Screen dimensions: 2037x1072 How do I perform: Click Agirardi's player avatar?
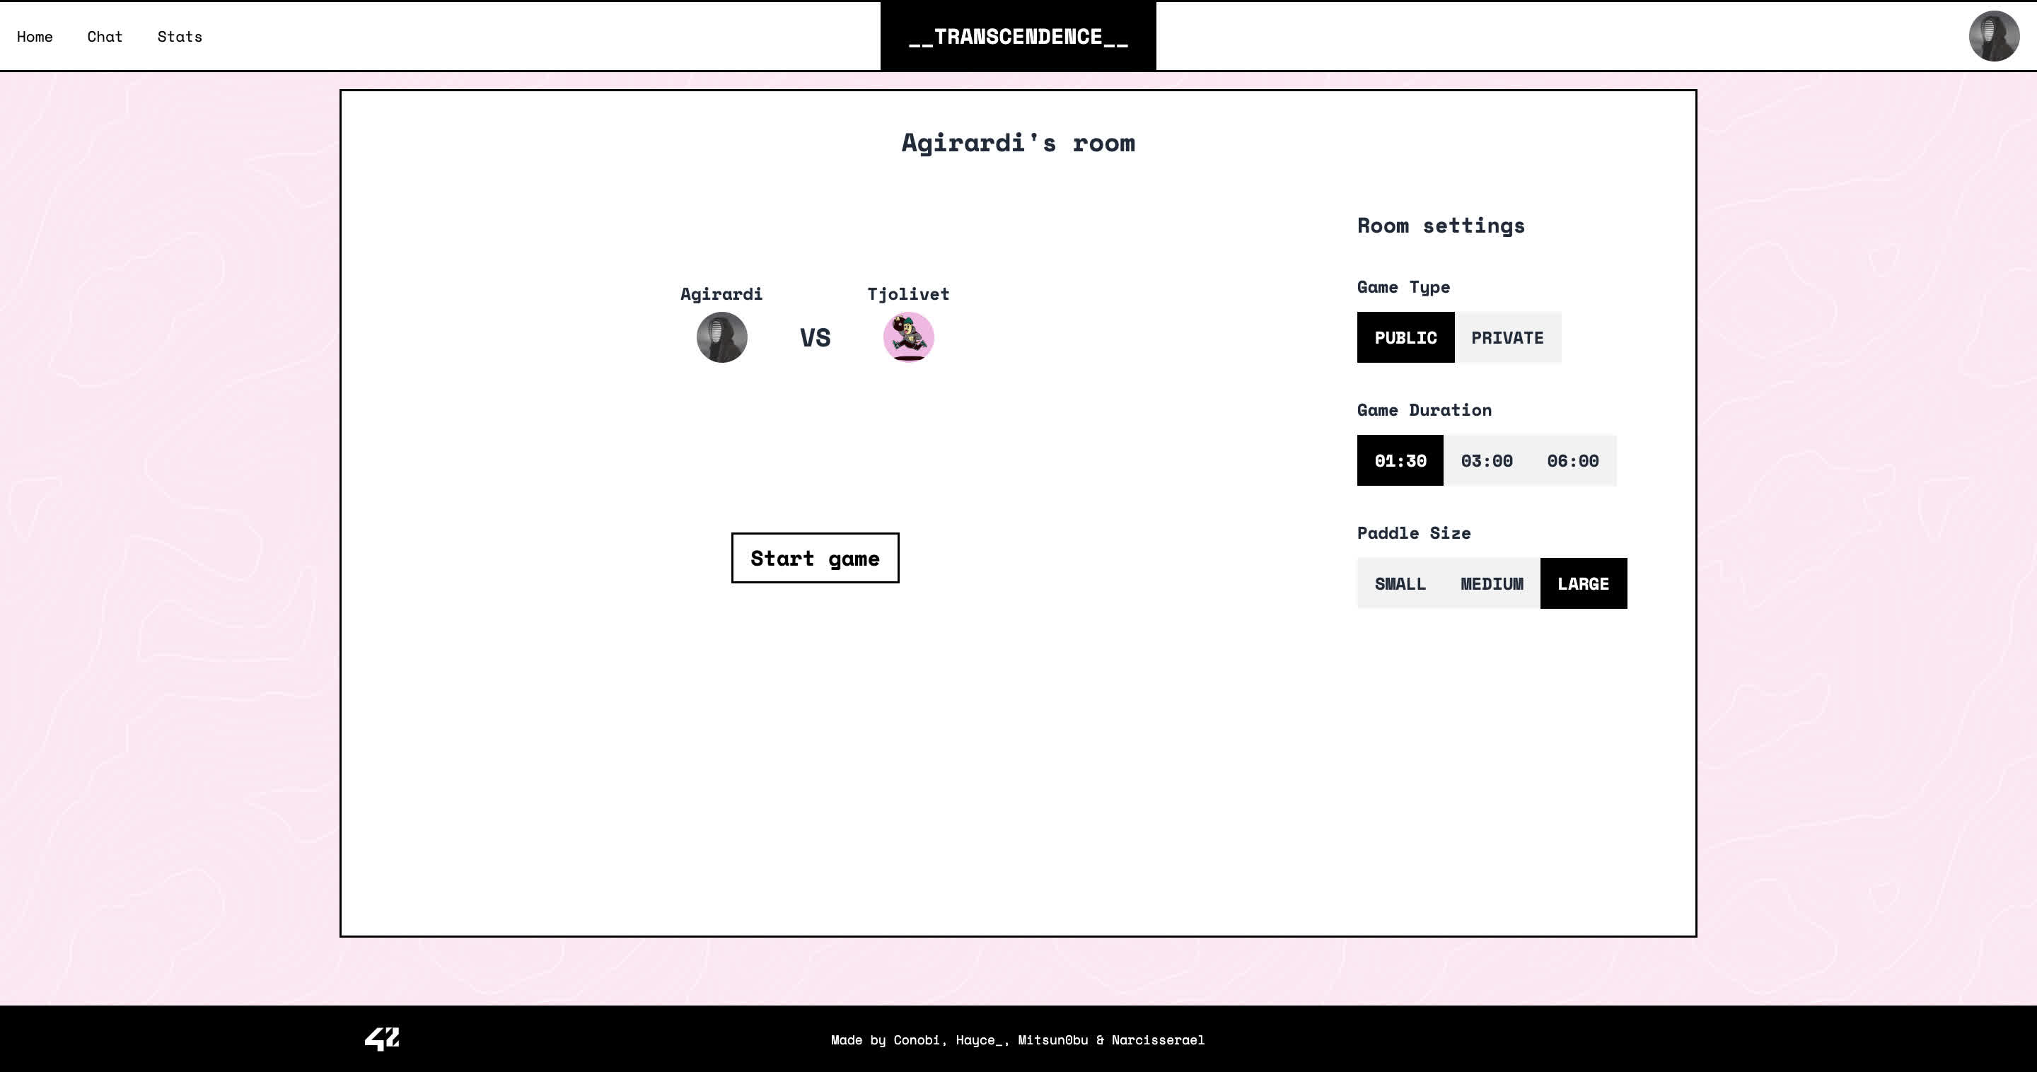click(721, 337)
